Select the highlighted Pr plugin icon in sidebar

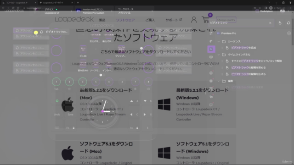click(211, 49)
